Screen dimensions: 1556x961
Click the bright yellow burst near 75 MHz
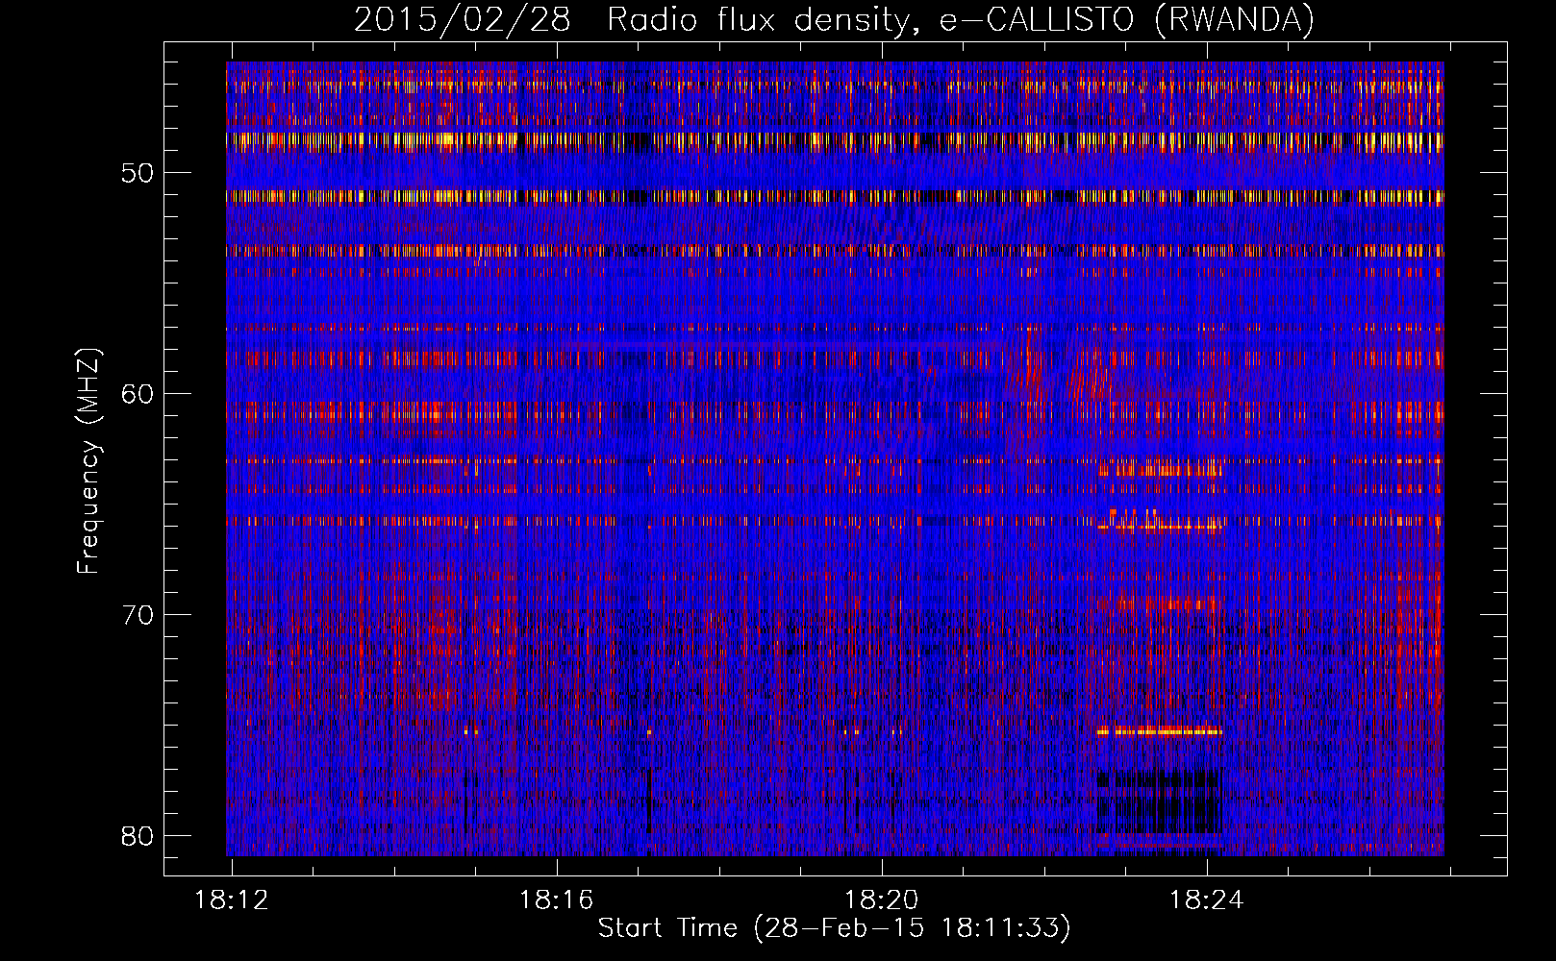pyautogui.click(x=1160, y=731)
